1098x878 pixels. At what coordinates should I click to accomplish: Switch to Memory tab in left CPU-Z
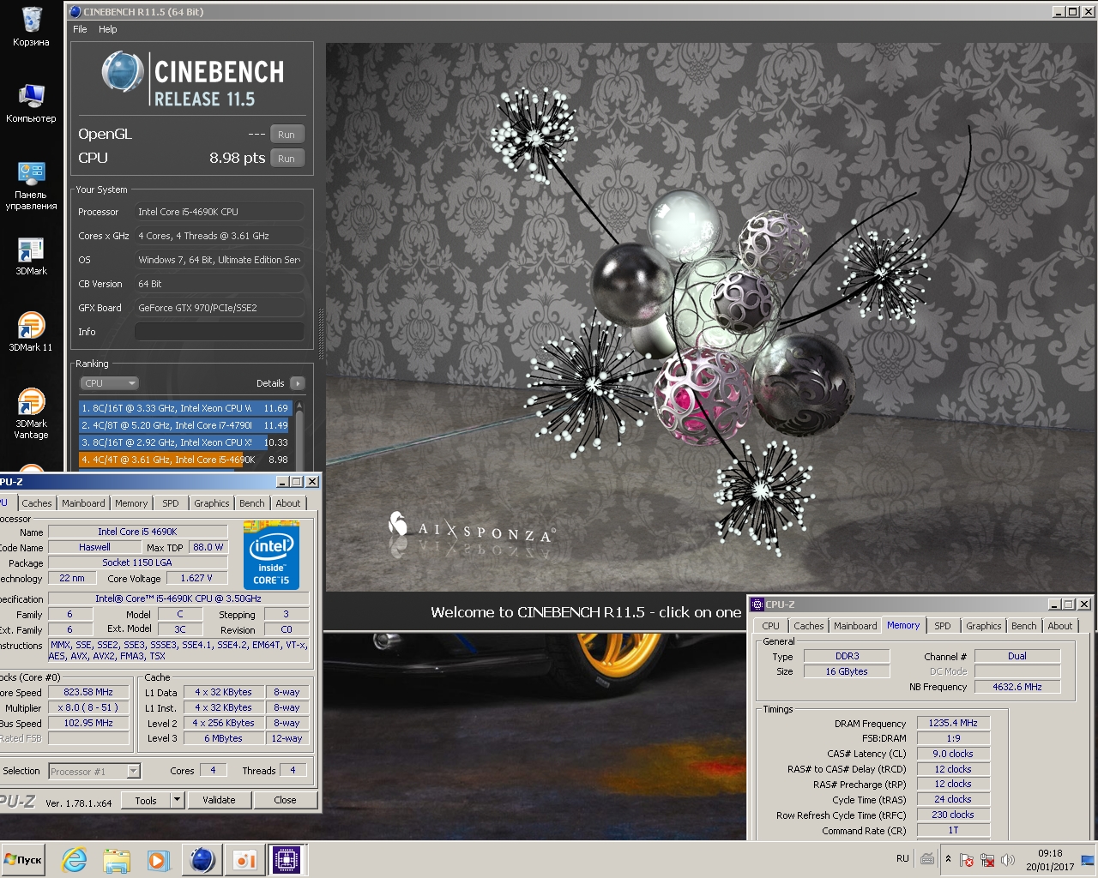pyautogui.click(x=131, y=503)
